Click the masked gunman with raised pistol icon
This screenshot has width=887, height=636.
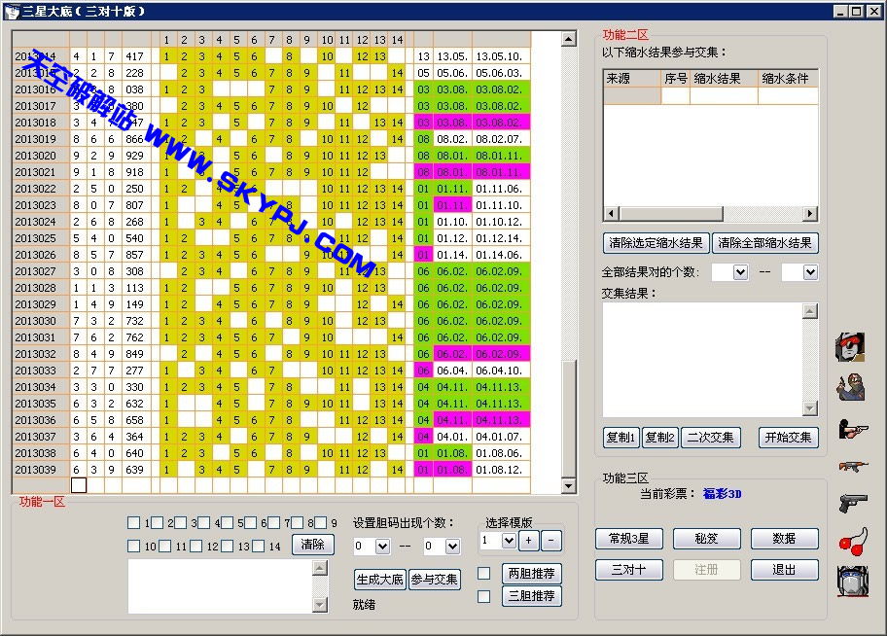coord(851,387)
